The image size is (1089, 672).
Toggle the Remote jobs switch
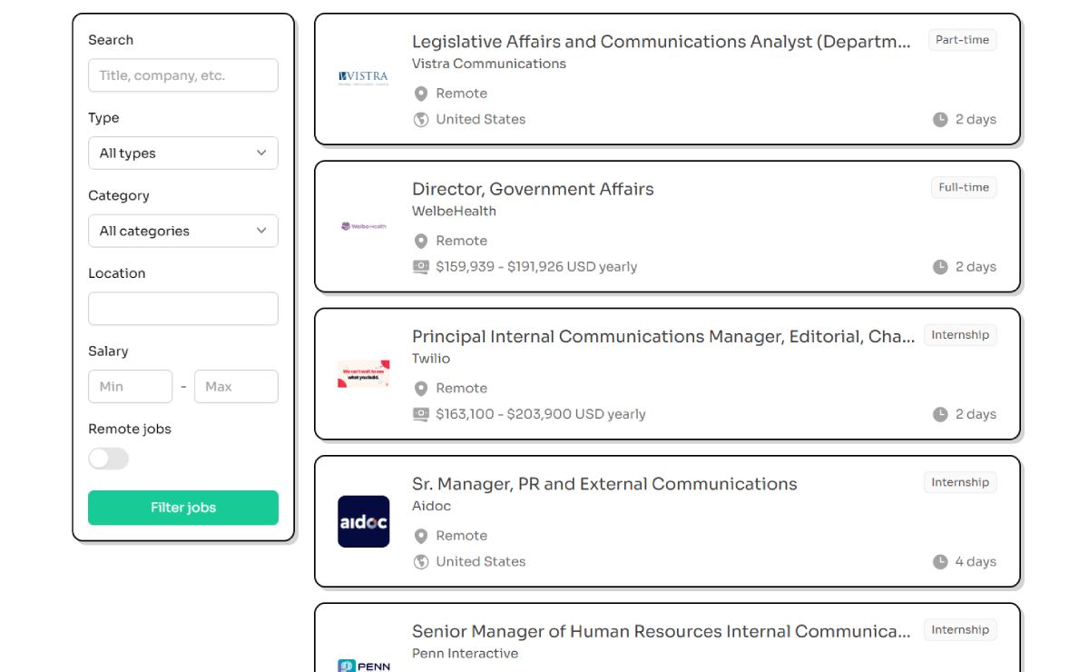tap(109, 459)
